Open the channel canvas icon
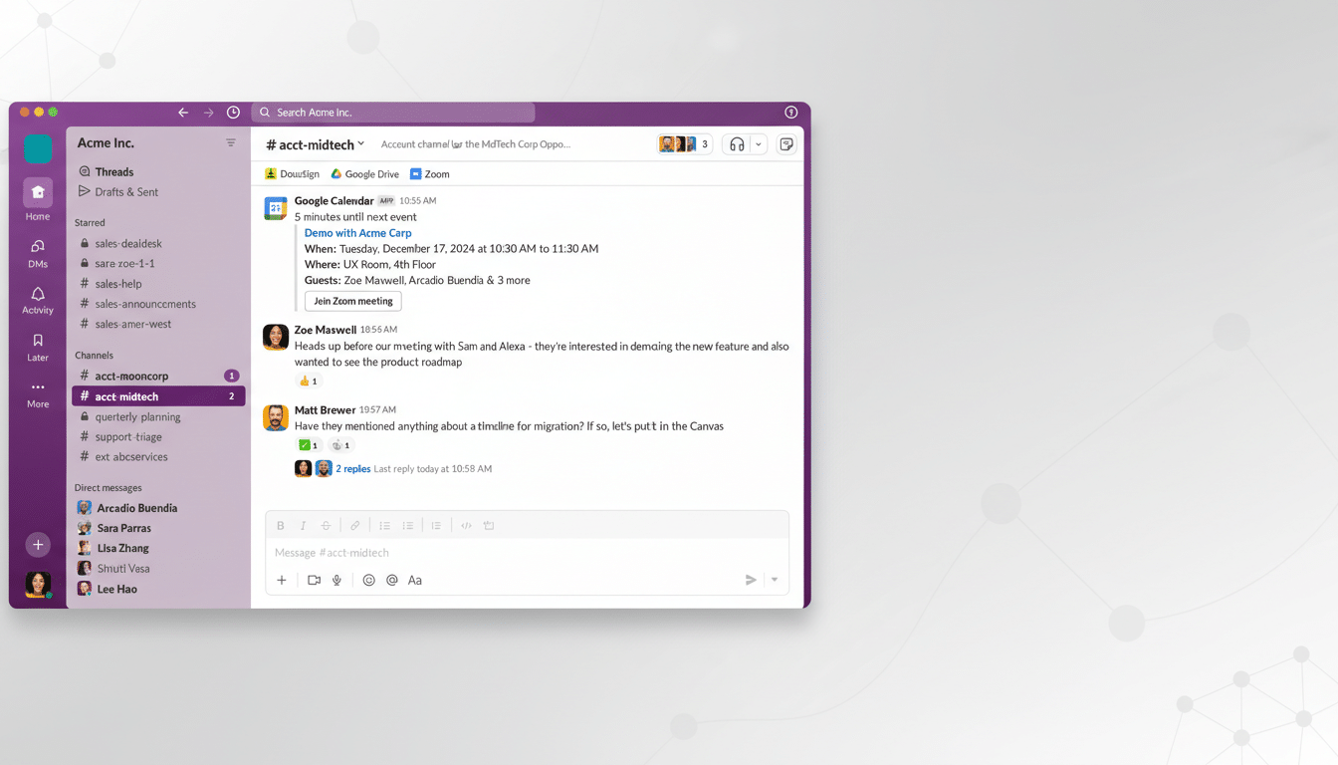1338x765 pixels. click(x=785, y=143)
